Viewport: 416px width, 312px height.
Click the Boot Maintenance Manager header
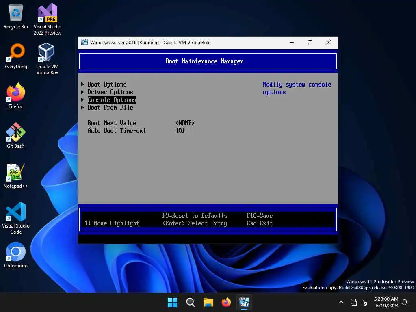coord(204,61)
